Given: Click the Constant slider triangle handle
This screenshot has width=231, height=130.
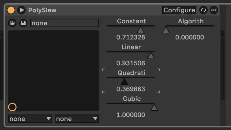Looking at the screenshot, I should pyautogui.click(x=140, y=30).
